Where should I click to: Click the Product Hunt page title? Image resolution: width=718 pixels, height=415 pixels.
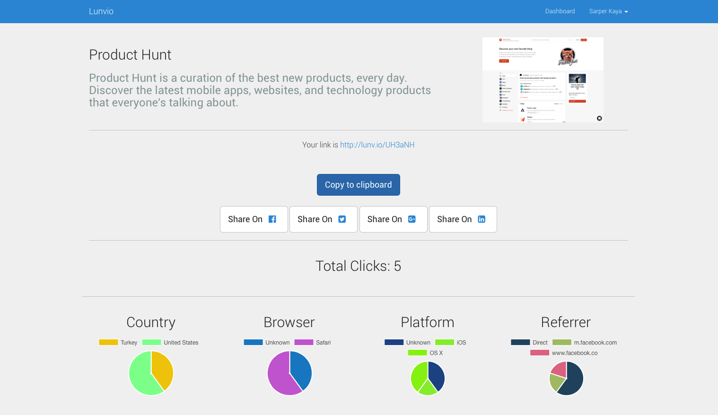(130, 55)
